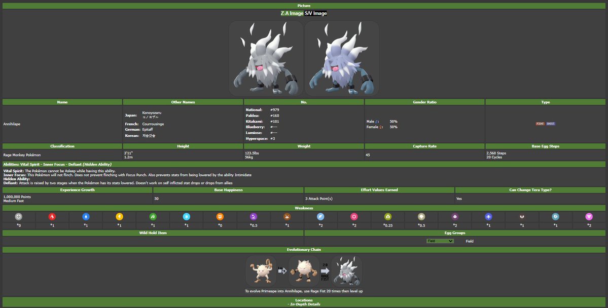This screenshot has width=608, height=308.
Task: Click the Fire type weakness icon
Action: [52, 217]
